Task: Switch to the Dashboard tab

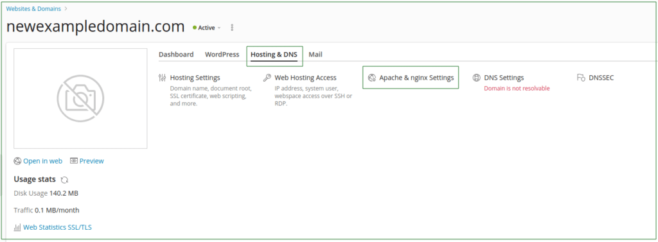Action: pos(176,54)
